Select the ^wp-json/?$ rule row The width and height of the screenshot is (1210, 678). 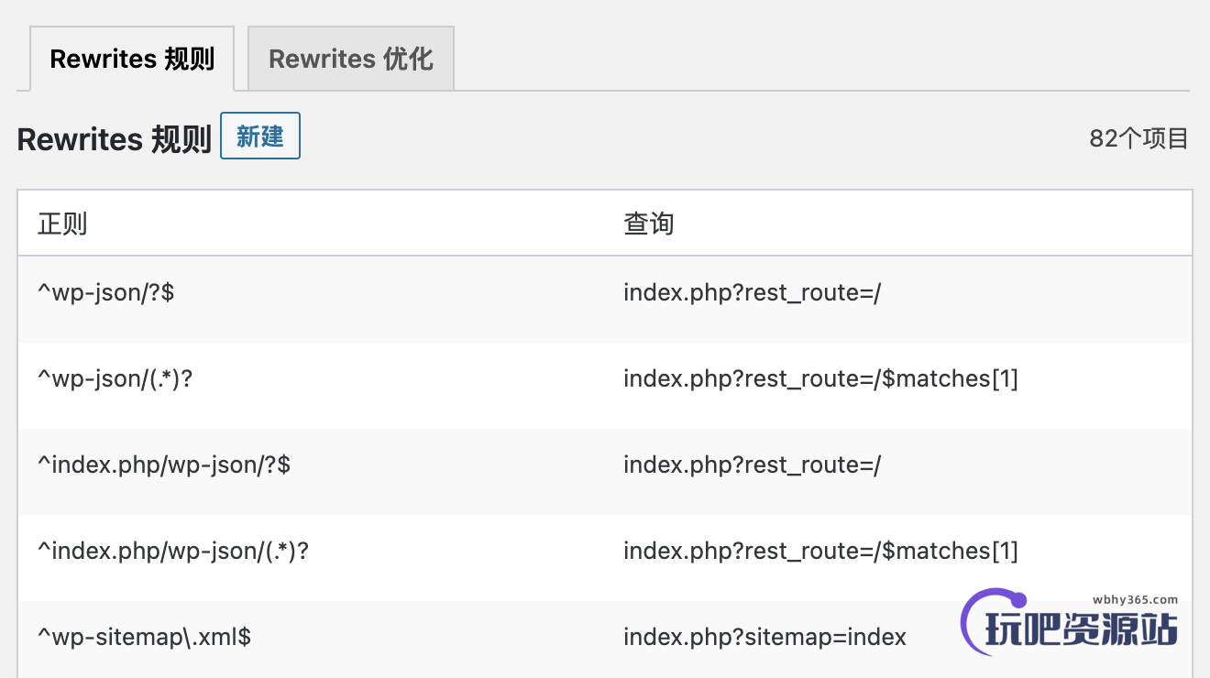pos(105,293)
